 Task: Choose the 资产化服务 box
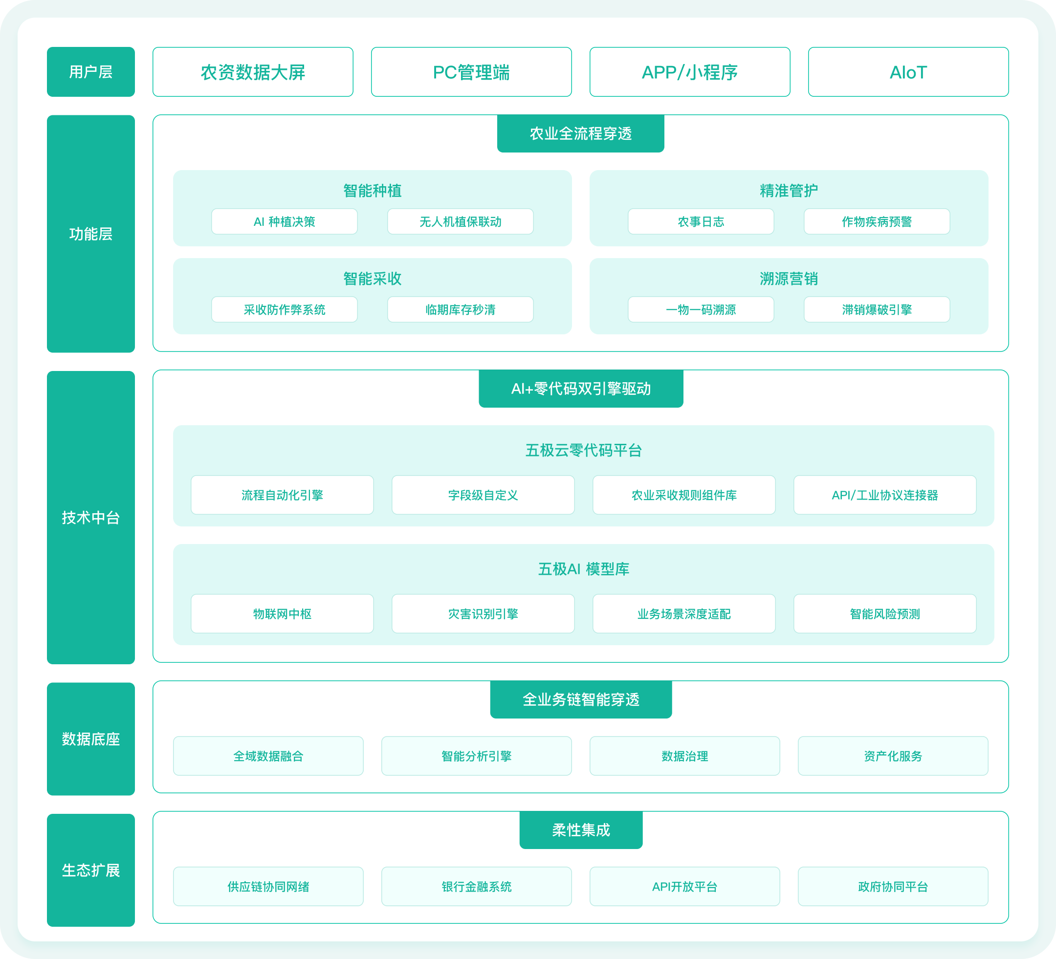[893, 756]
